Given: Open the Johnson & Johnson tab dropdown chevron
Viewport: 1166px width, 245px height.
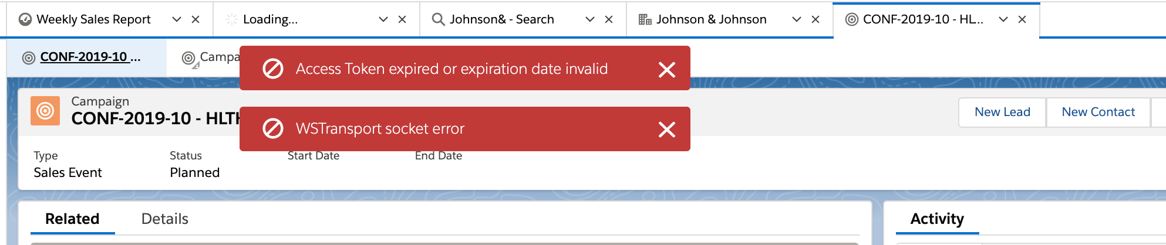Looking at the screenshot, I should 797,19.
